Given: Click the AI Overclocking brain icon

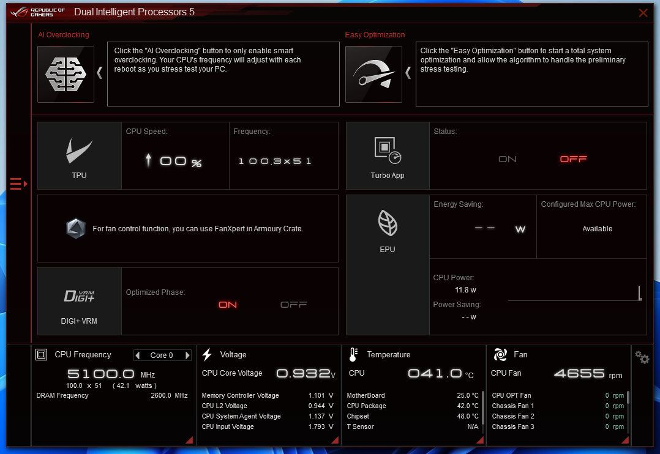Looking at the screenshot, I should click(66, 74).
